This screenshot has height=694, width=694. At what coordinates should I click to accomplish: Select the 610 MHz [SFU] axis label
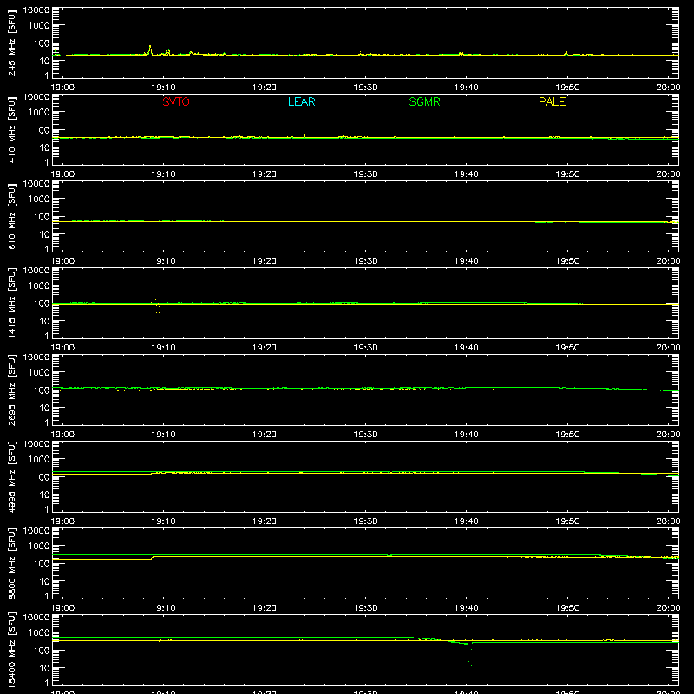click(12, 216)
